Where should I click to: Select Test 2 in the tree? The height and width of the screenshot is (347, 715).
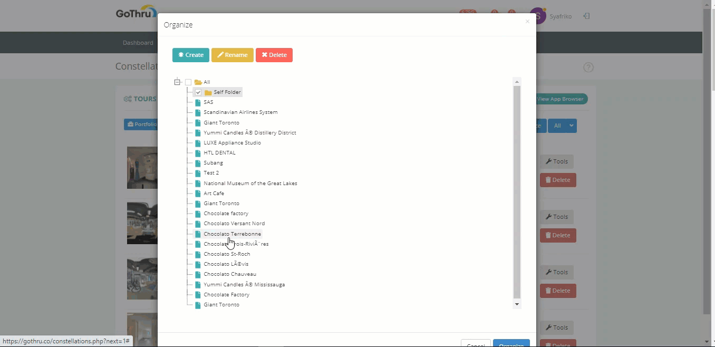211,173
